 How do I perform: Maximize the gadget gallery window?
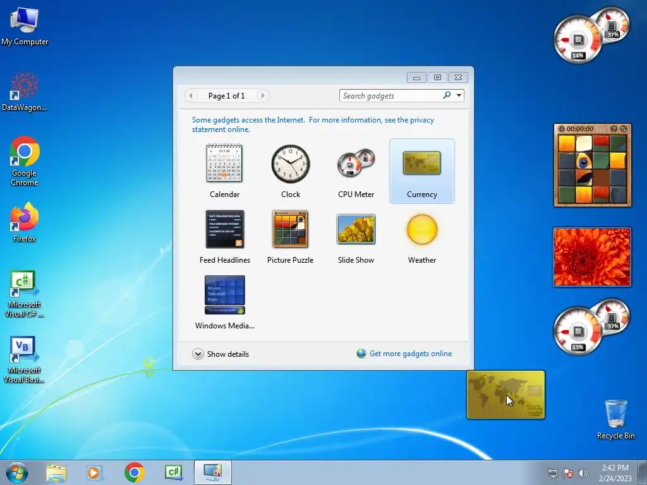pos(437,78)
